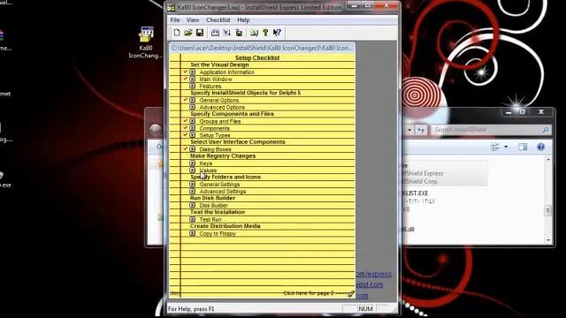
Task: Click the magnifier icon in the Explorer search box
Action: coord(546,130)
